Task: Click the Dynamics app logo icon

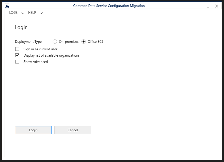Action: tap(7, 6)
